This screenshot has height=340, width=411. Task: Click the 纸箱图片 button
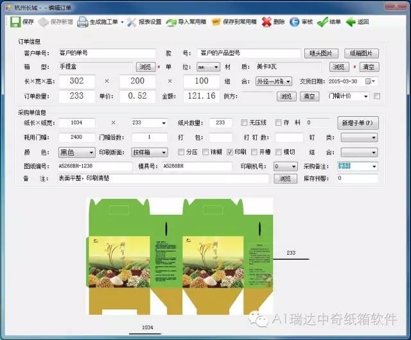[x=361, y=53]
